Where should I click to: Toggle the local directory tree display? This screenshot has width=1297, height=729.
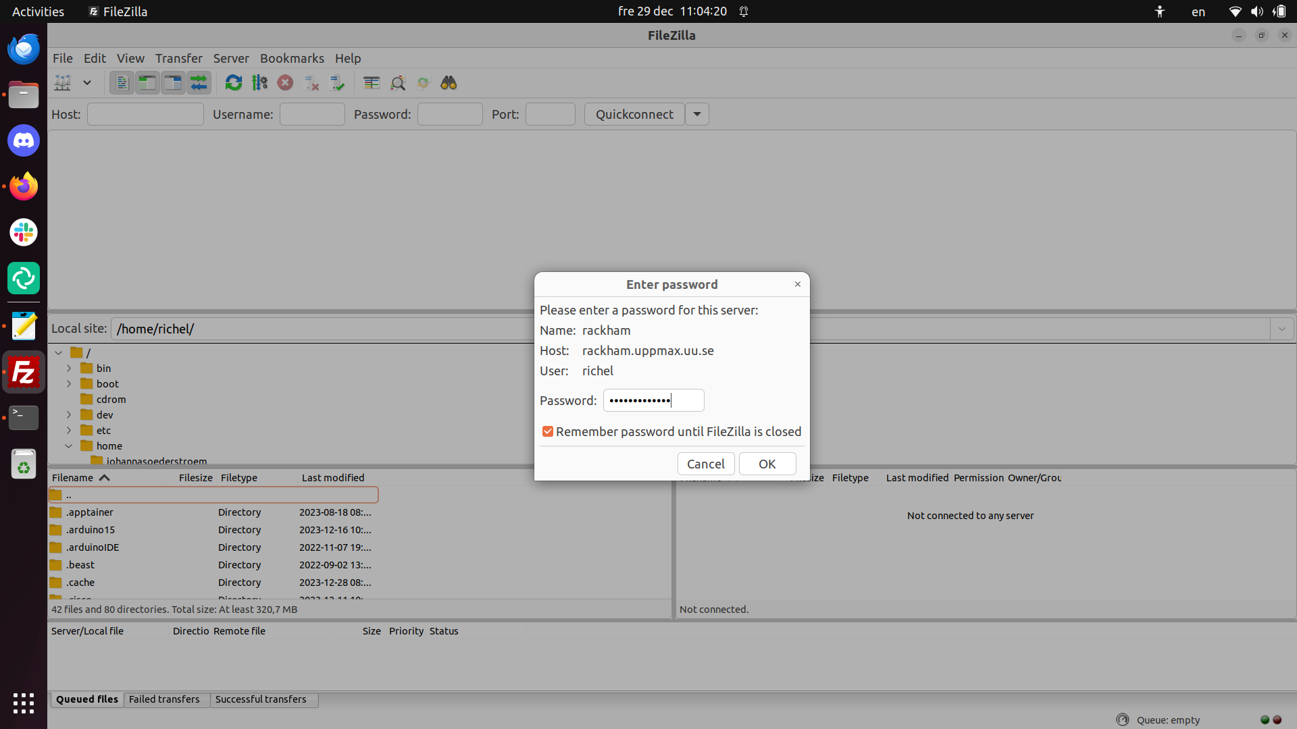pyautogui.click(x=147, y=83)
